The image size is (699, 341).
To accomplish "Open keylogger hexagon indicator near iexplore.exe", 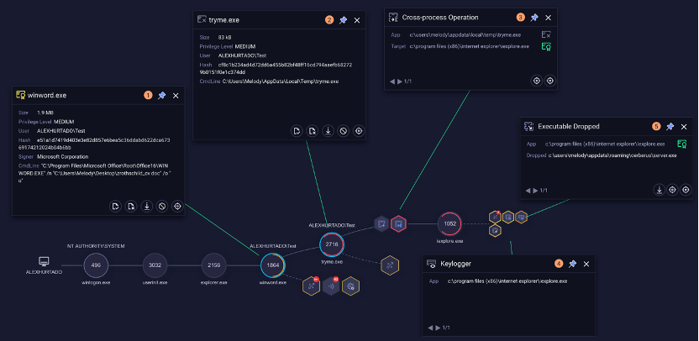I will point(521,217).
